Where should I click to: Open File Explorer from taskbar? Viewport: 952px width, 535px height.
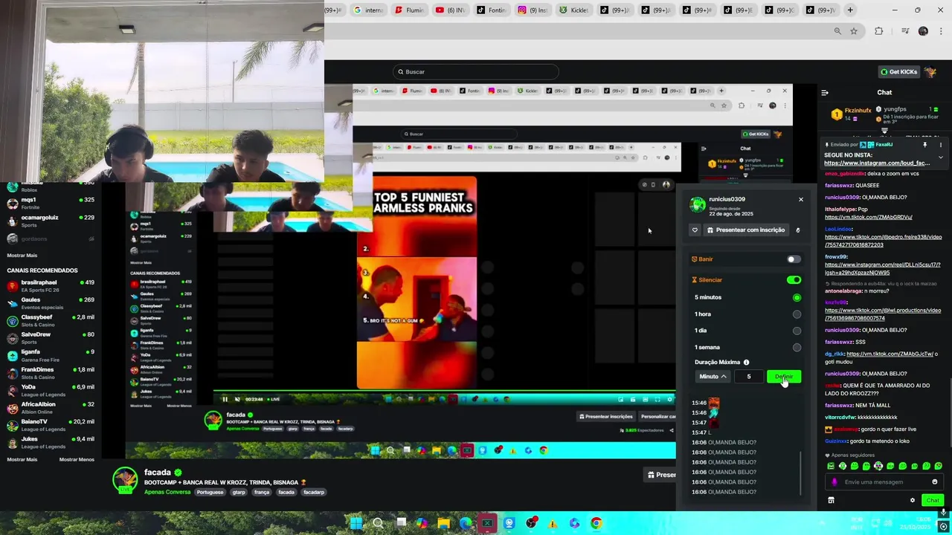pos(443,523)
